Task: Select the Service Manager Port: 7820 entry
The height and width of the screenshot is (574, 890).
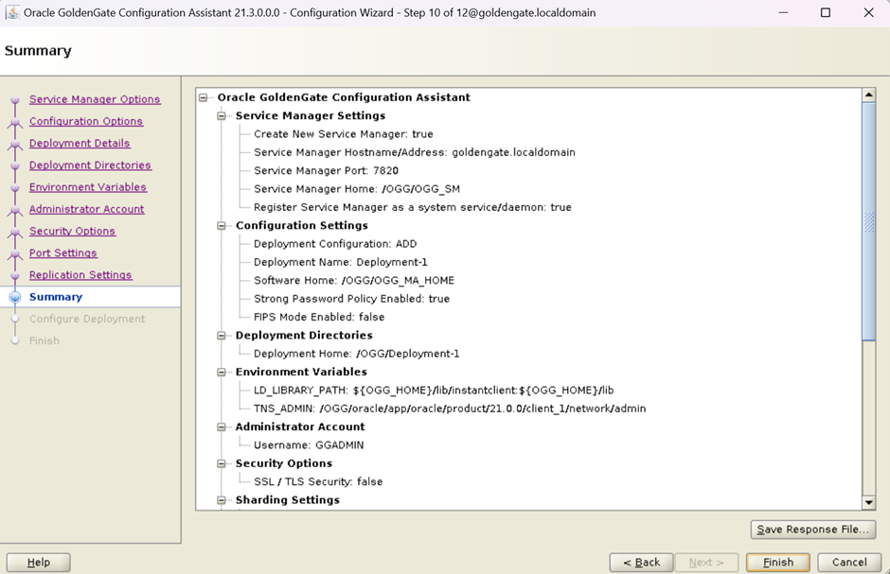Action: 326,171
